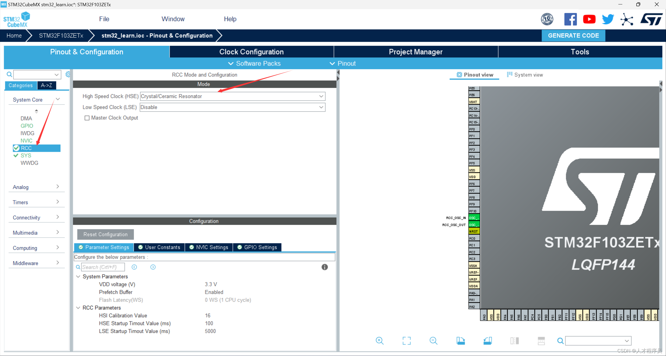Viewport: 666px width, 356px height.
Task: Flip the chip view vertically
Action: click(541, 341)
